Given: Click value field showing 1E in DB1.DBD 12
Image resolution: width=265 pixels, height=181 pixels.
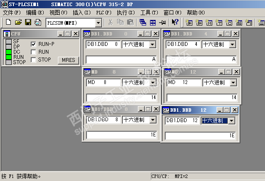Looking at the screenshot, I should pyautogui.click(x=200, y=136).
